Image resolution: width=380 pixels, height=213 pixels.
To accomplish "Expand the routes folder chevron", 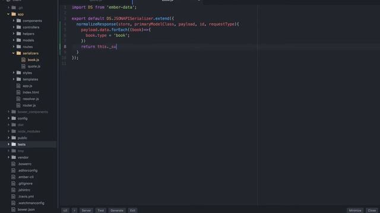I will pyautogui.click(x=14, y=47).
